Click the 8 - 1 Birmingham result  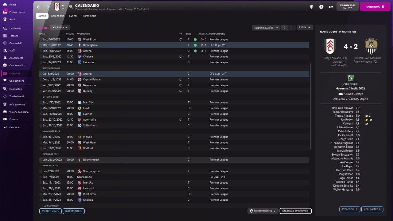pos(204,45)
